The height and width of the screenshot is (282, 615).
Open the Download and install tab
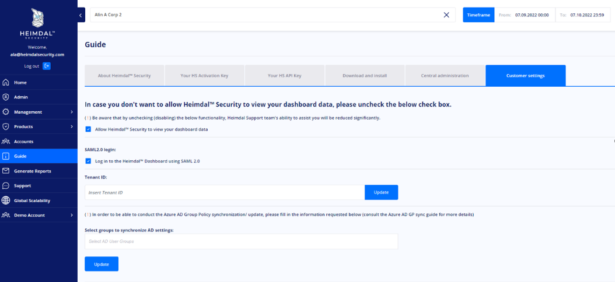click(365, 76)
